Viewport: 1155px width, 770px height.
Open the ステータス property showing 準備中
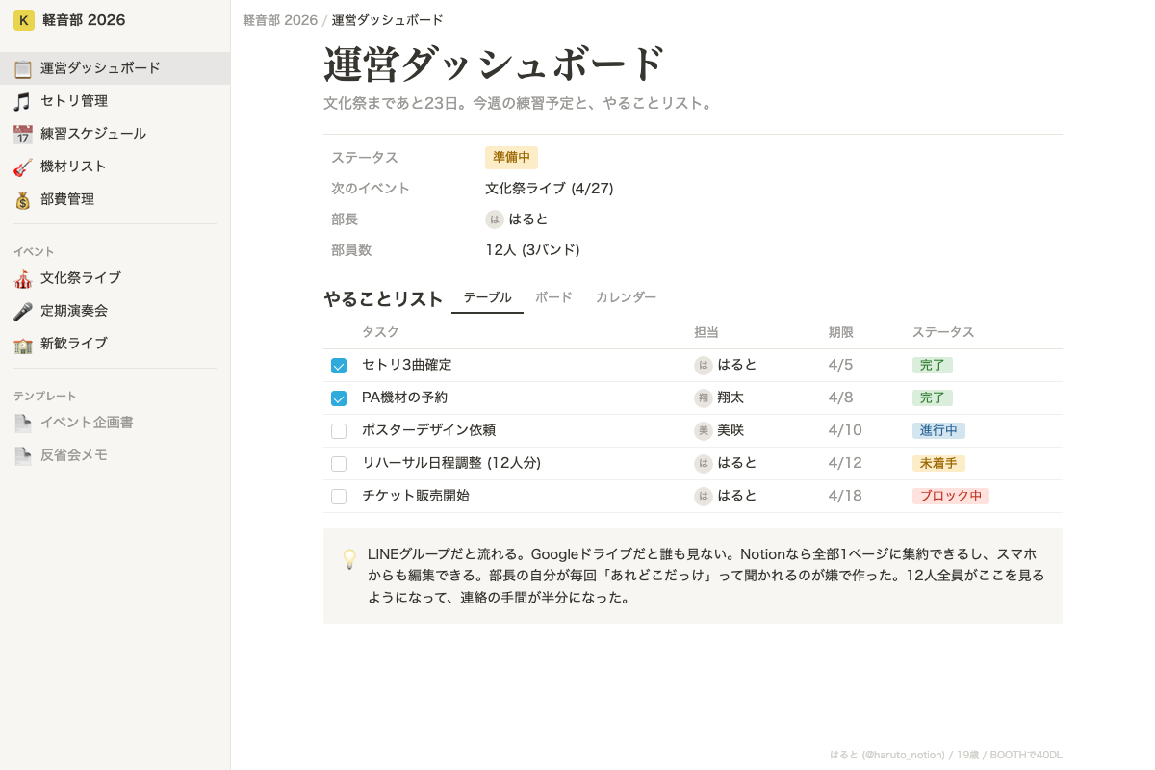click(511, 157)
